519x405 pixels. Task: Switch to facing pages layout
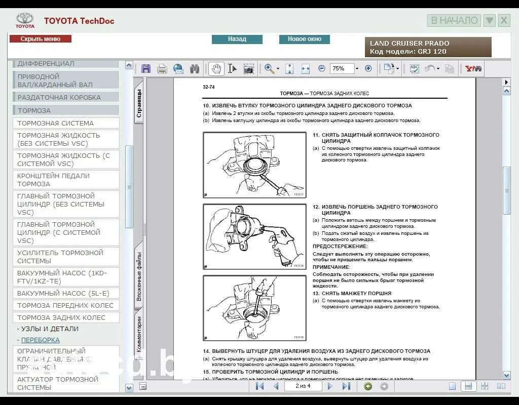coord(501,386)
